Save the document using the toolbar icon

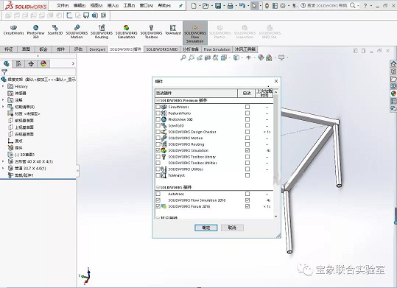[x=218, y=6]
